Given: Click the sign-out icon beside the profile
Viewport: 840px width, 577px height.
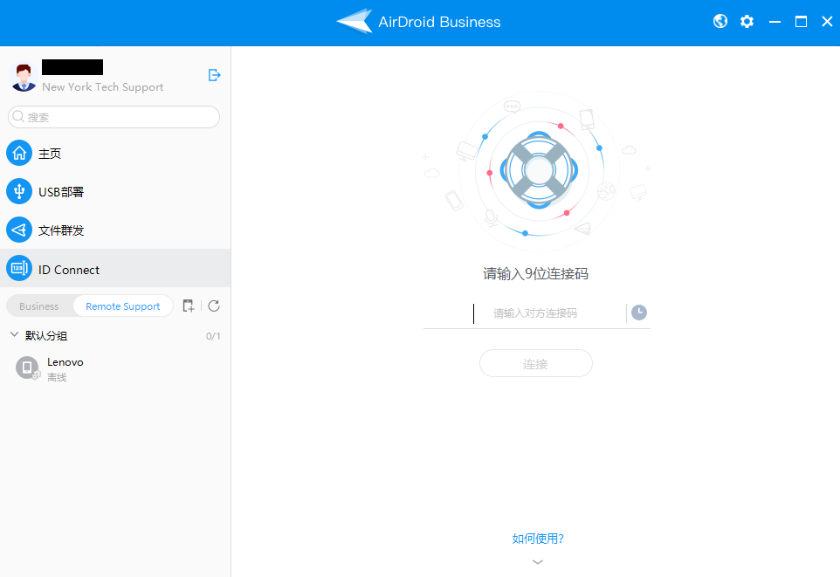Looking at the screenshot, I should pyautogui.click(x=214, y=75).
